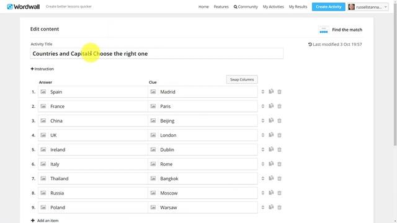Duplicate the China / Beijing row

point(271,120)
